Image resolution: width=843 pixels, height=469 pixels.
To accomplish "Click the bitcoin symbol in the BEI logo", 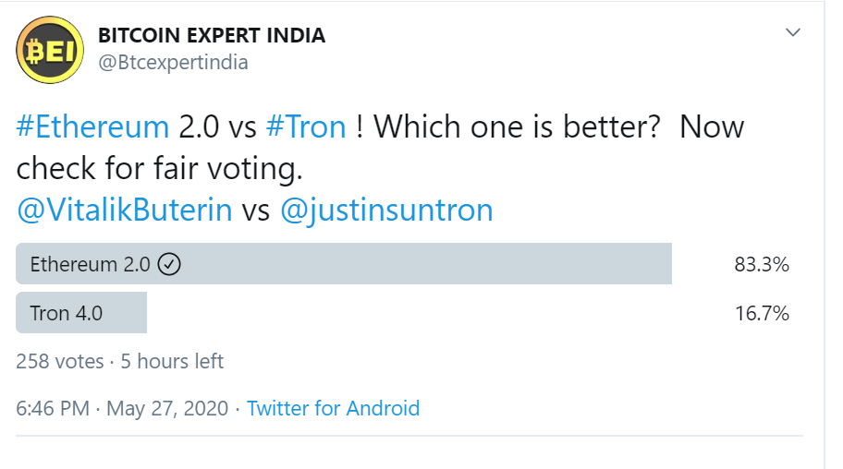I will pos(36,52).
